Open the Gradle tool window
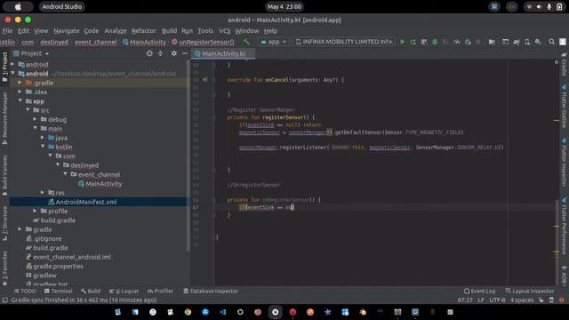 [x=564, y=64]
